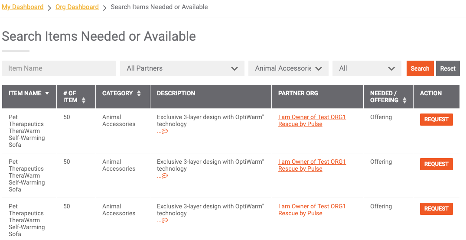Open the All needed/offering filter dropdown
466x240 pixels.
(x=367, y=68)
